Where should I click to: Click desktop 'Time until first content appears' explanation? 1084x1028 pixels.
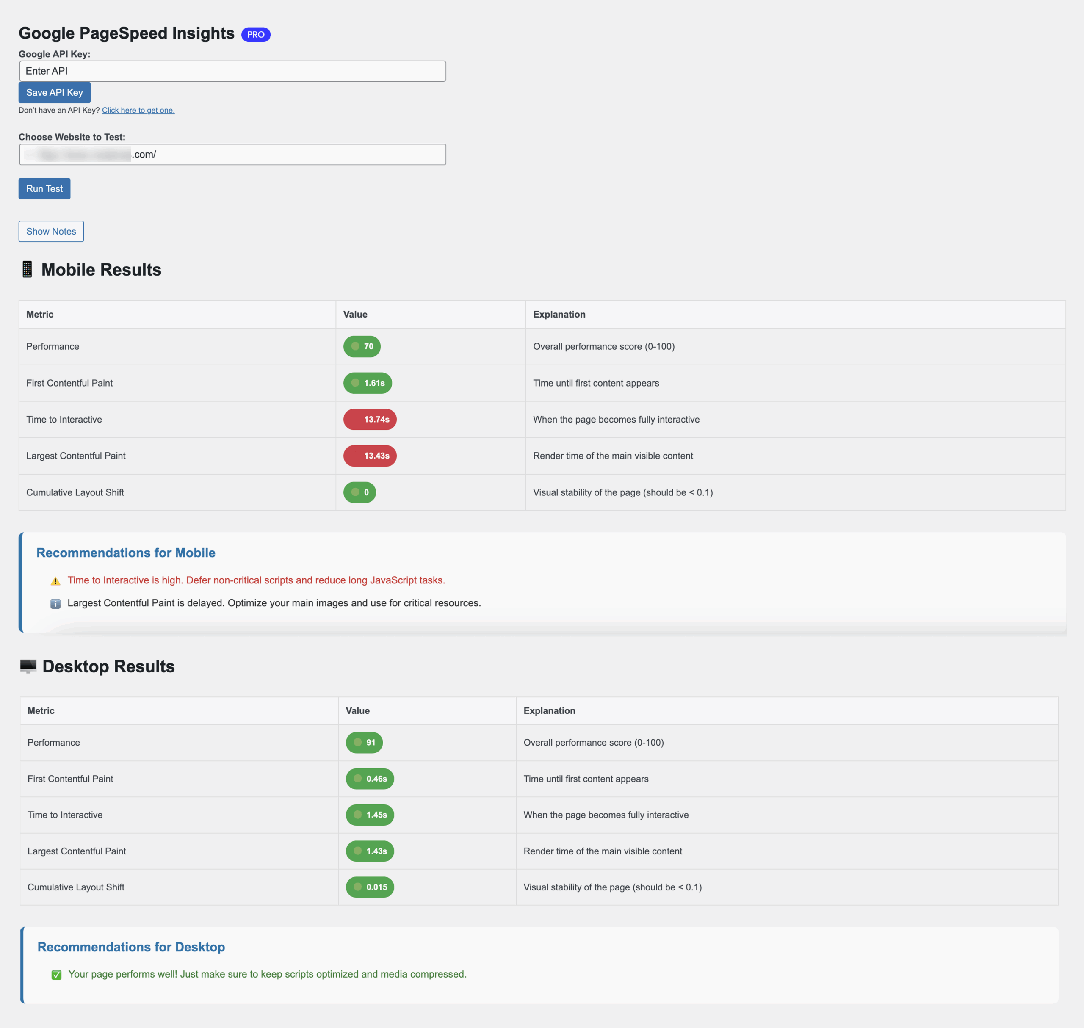pos(586,779)
